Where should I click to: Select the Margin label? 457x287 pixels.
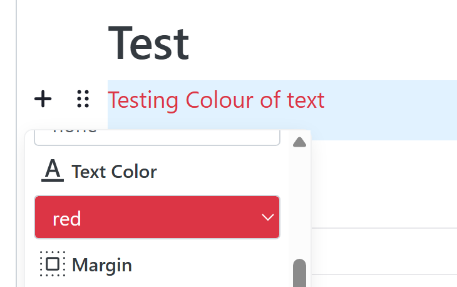pos(101,264)
